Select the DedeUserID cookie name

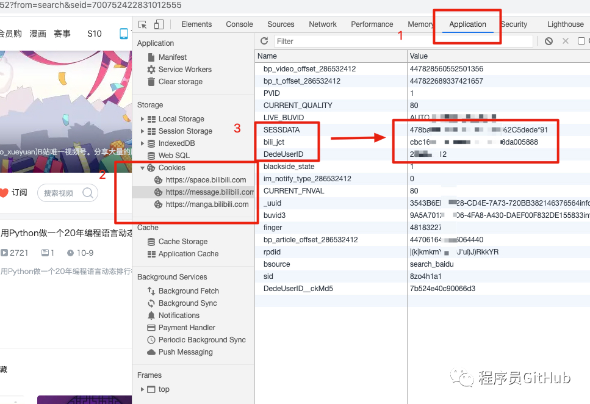point(283,154)
